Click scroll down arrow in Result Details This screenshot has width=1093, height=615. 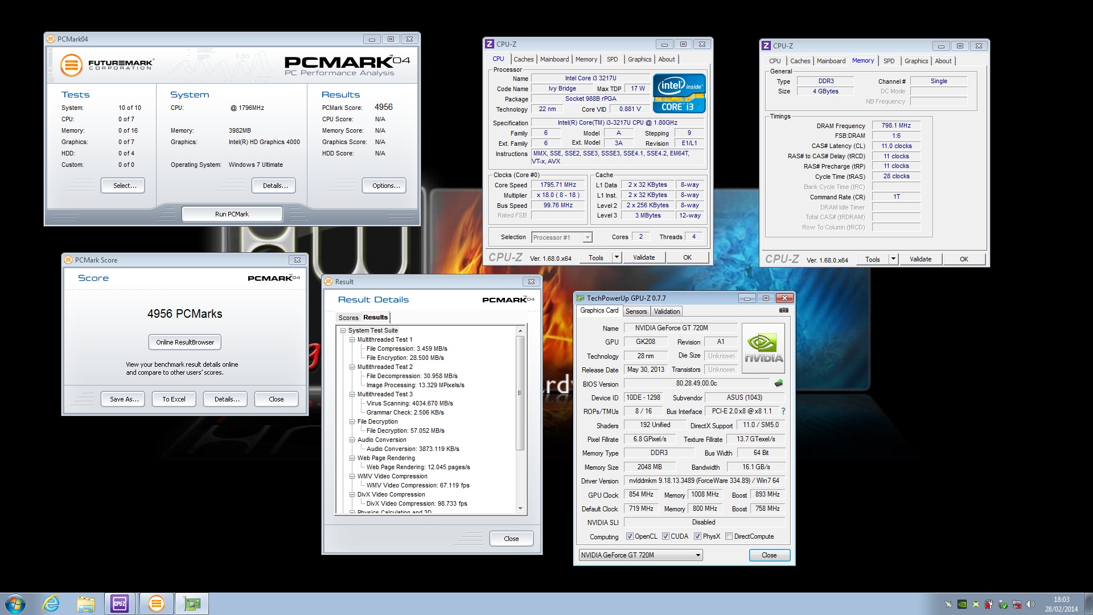click(520, 508)
